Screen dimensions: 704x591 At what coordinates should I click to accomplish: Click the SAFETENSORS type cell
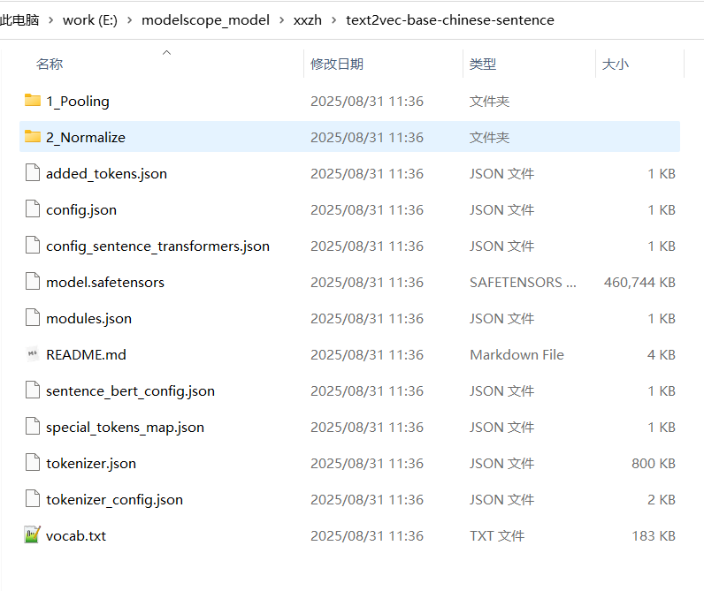(523, 282)
